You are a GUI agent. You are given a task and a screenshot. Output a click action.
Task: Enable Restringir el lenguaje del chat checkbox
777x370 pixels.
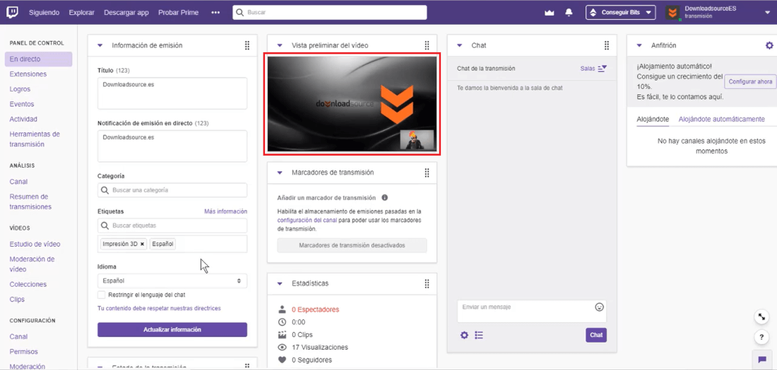click(102, 295)
